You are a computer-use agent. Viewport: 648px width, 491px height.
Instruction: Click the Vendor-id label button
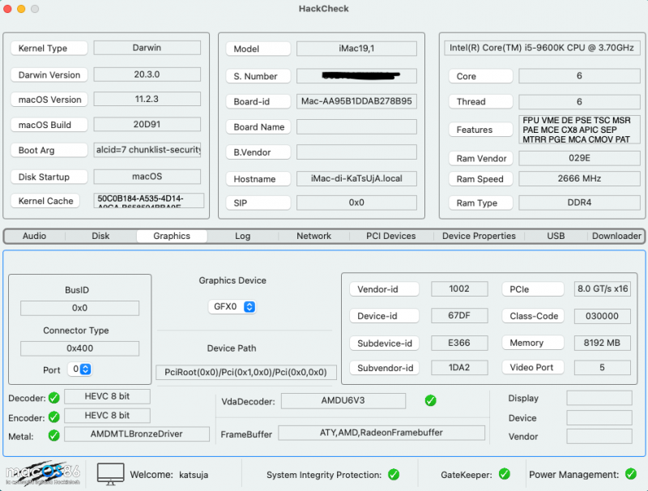coord(384,289)
